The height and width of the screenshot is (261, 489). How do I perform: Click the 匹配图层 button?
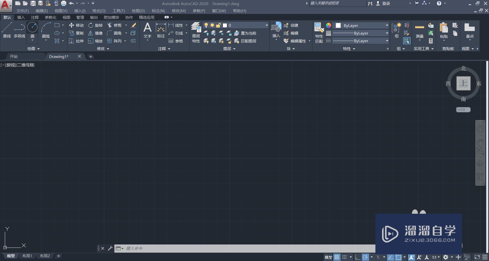click(x=245, y=41)
